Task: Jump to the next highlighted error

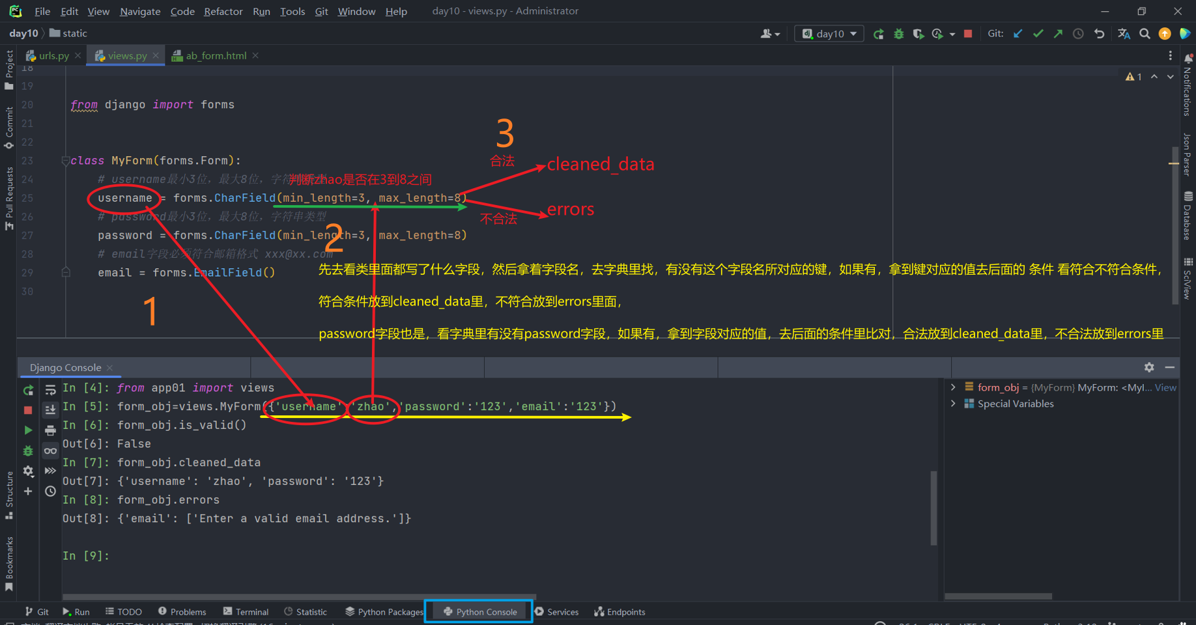Action: click(1171, 77)
